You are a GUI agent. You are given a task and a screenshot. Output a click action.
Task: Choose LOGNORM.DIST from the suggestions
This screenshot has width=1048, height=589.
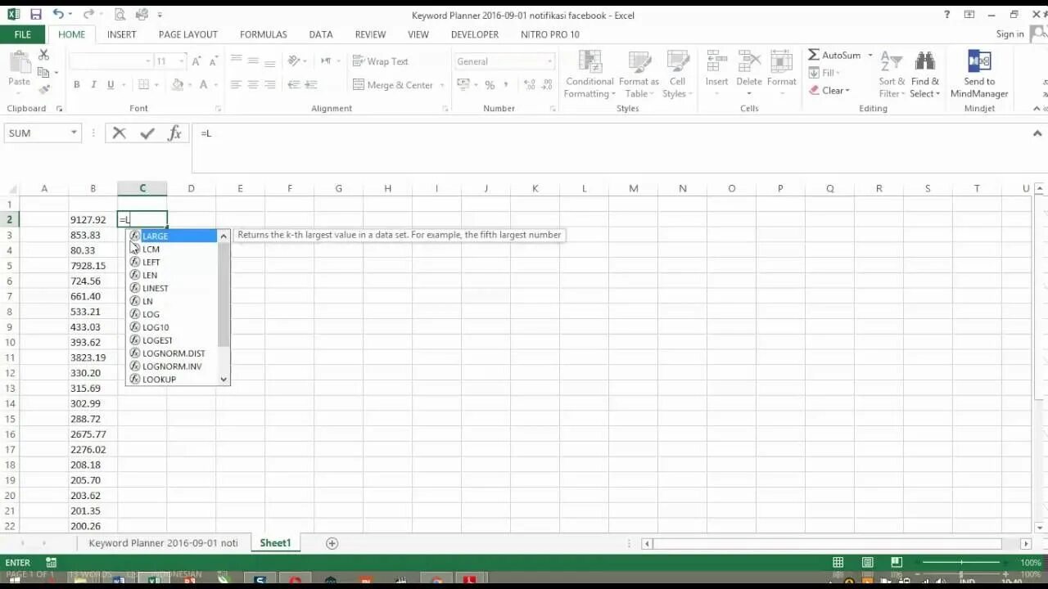(x=172, y=353)
